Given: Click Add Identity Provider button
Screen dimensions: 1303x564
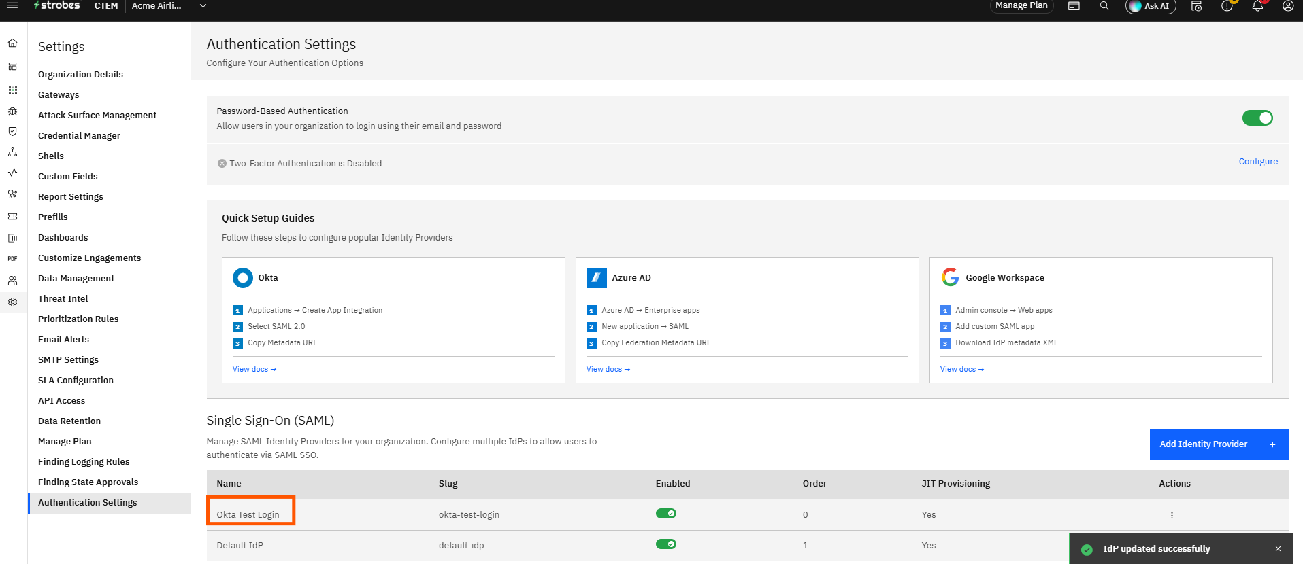Looking at the screenshot, I should point(1219,444).
